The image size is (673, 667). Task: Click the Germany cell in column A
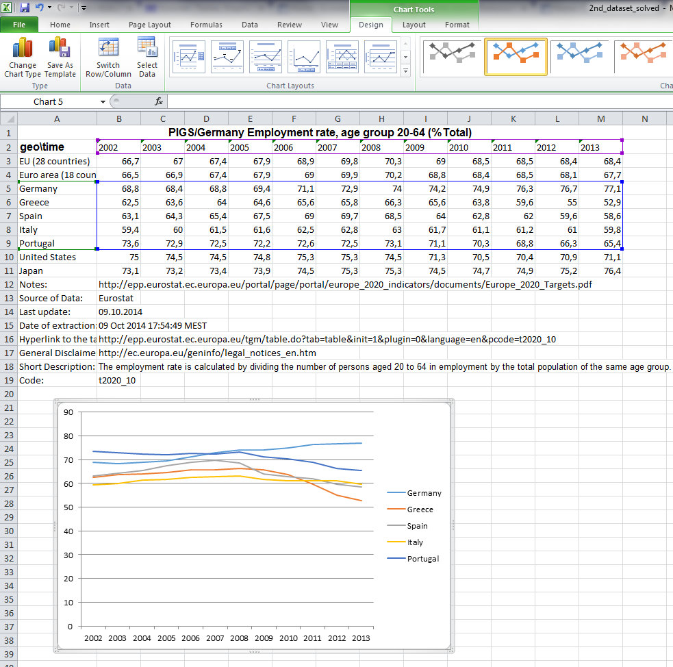57,188
